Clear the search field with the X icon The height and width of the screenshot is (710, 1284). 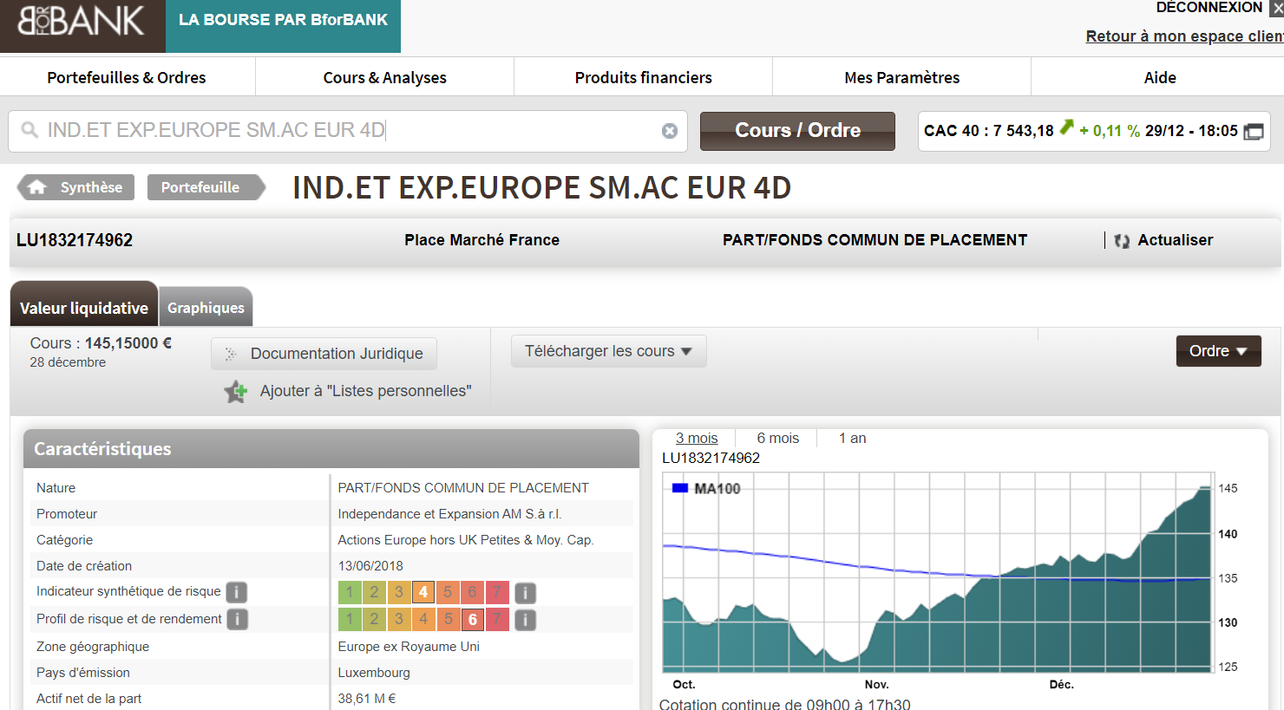click(670, 131)
